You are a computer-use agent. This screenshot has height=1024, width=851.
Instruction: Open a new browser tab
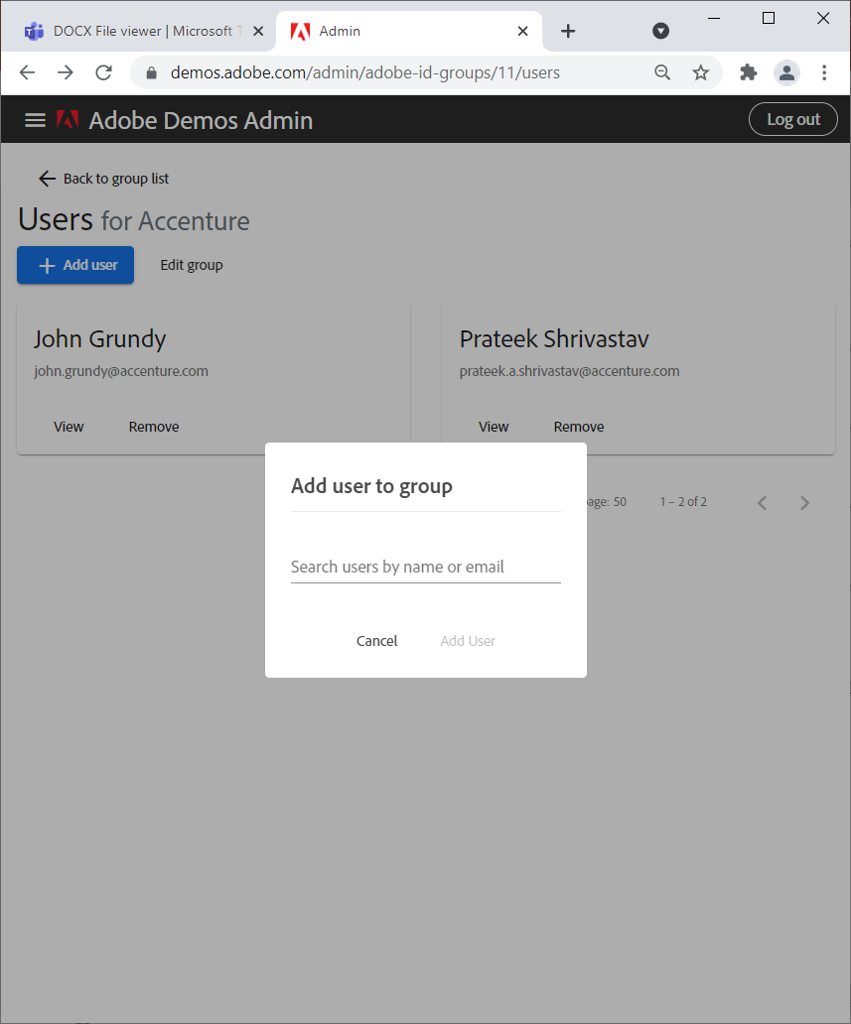point(568,31)
